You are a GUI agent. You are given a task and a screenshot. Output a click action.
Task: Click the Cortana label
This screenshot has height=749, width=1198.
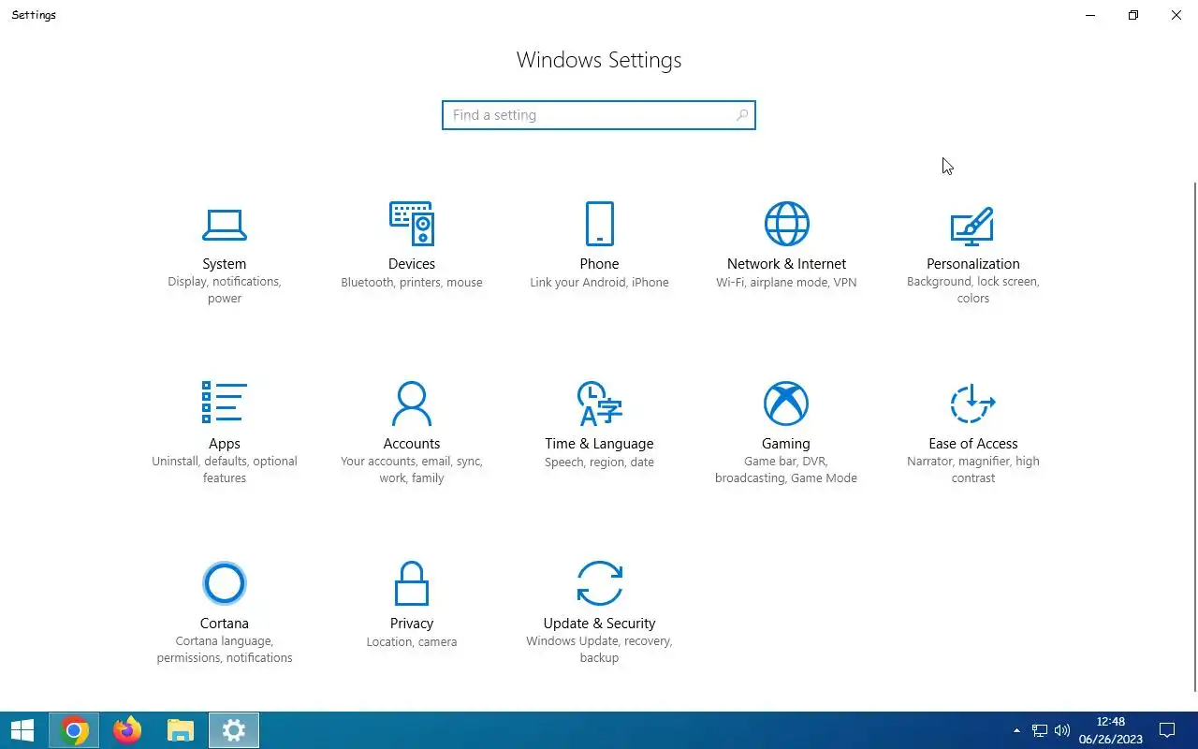(x=225, y=624)
